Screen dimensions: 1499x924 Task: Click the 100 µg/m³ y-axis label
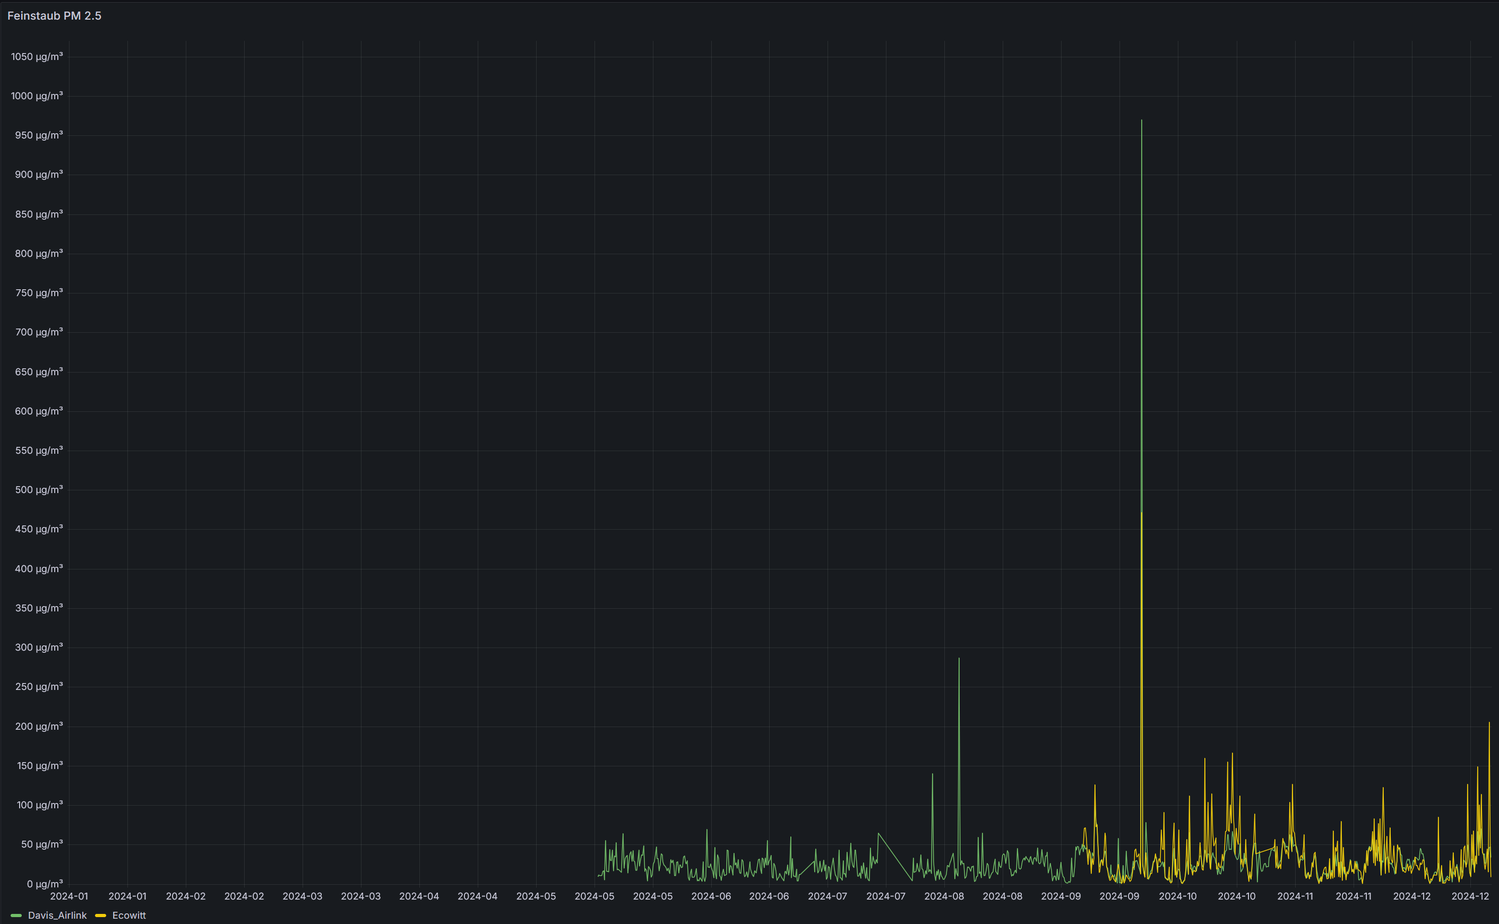click(x=39, y=805)
